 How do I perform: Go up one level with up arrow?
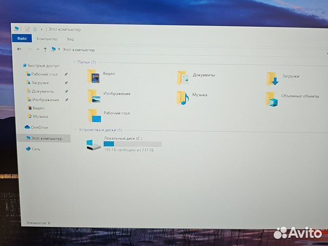pyautogui.click(x=45, y=50)
